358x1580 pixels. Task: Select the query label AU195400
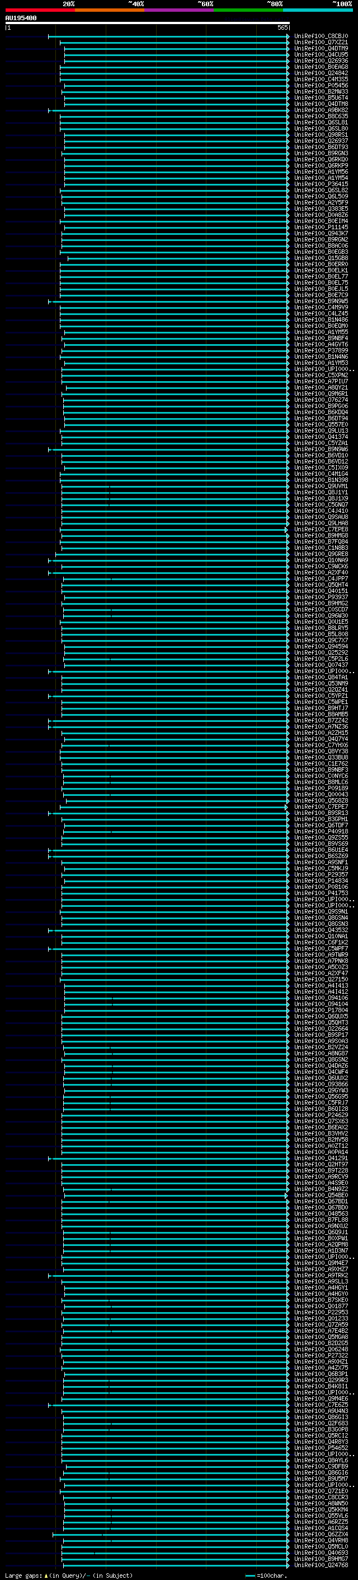pyautogui.click(x=21, y=18)
